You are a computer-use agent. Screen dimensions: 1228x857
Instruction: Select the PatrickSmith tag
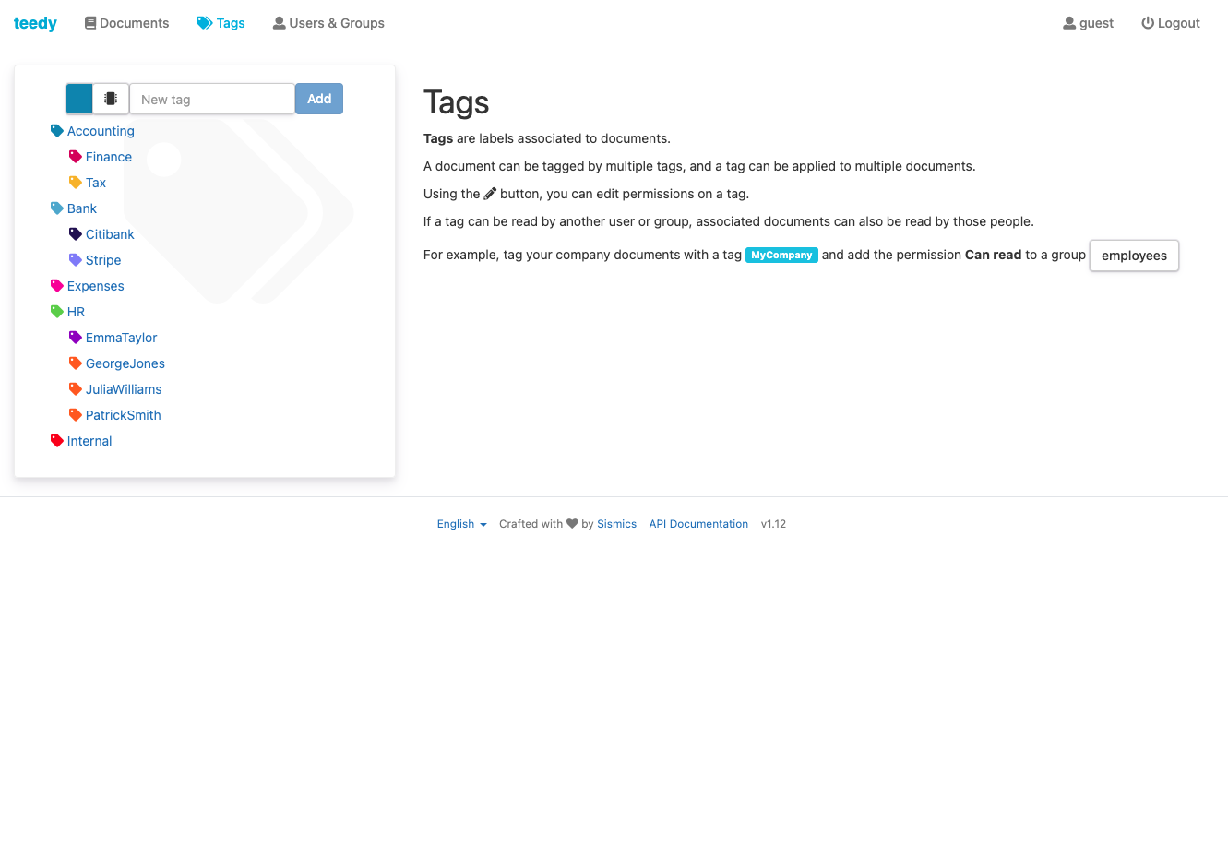[124, 415]
